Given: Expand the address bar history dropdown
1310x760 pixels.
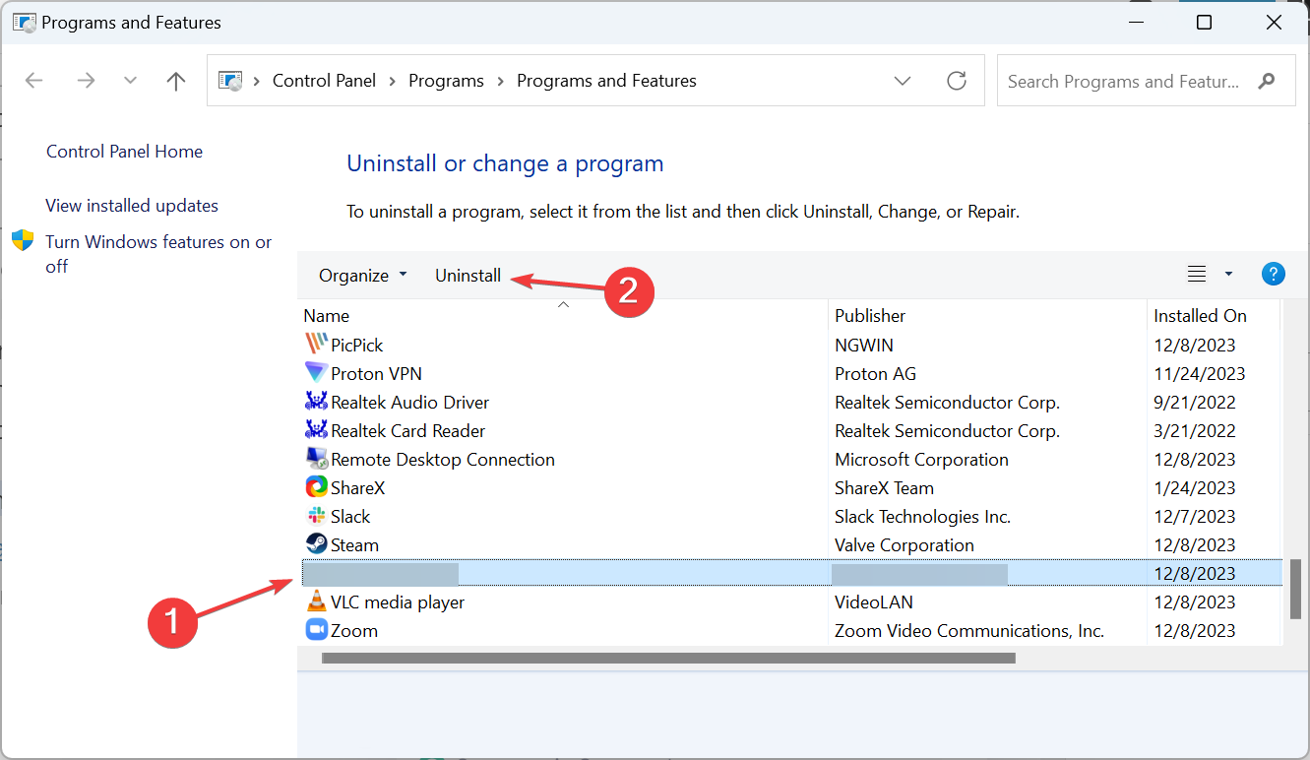Looking at the screenshot, I should click(903, 81).
